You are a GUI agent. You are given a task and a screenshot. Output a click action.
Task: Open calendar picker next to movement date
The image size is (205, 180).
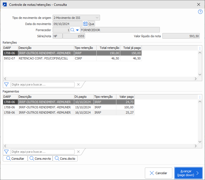[85, 24]
